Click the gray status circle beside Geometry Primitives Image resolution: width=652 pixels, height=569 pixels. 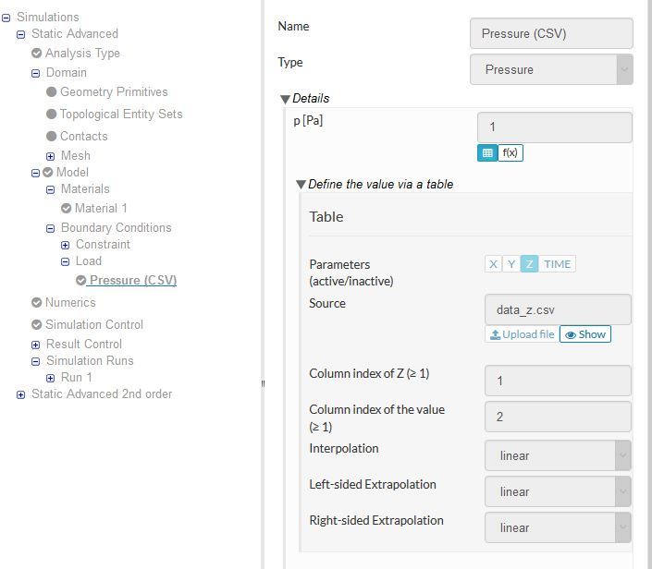[x=52, y=91]
